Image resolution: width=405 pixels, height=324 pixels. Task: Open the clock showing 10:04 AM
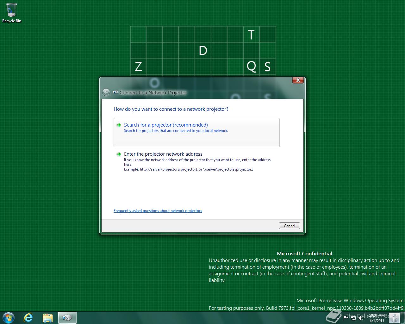(377, 318)
